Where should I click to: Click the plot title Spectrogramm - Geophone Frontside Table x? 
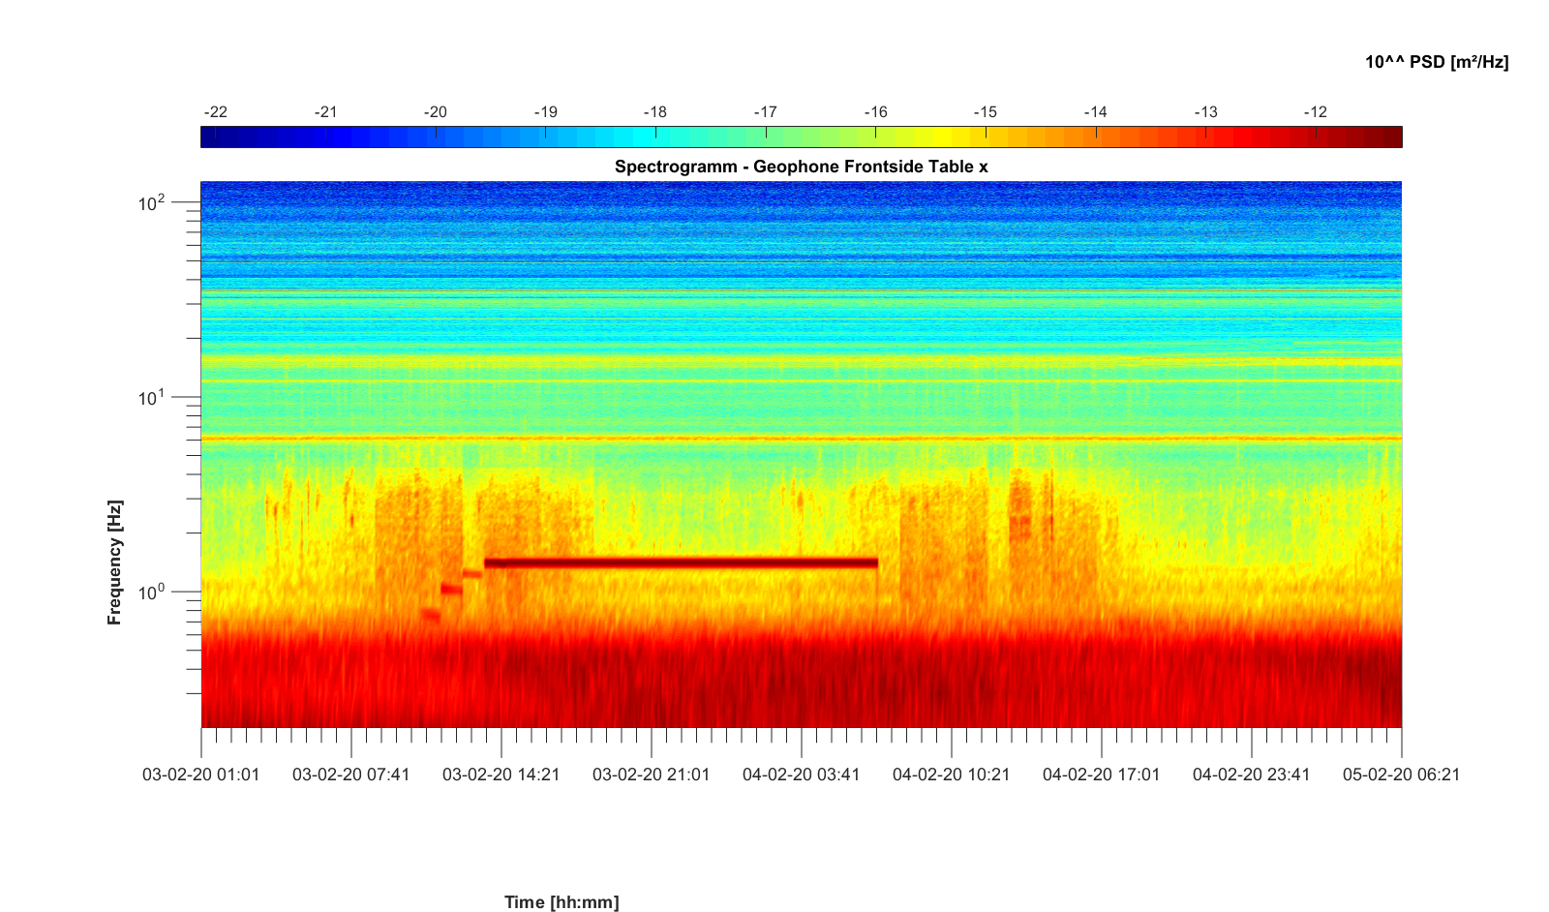pos(801,167)
